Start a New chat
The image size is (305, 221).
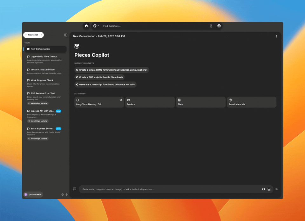pyautogui.click(x=31, y=35)
